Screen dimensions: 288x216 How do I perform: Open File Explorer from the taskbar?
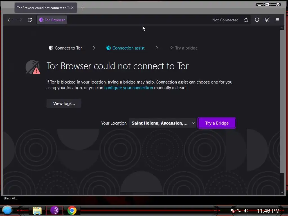click(37, 210)
